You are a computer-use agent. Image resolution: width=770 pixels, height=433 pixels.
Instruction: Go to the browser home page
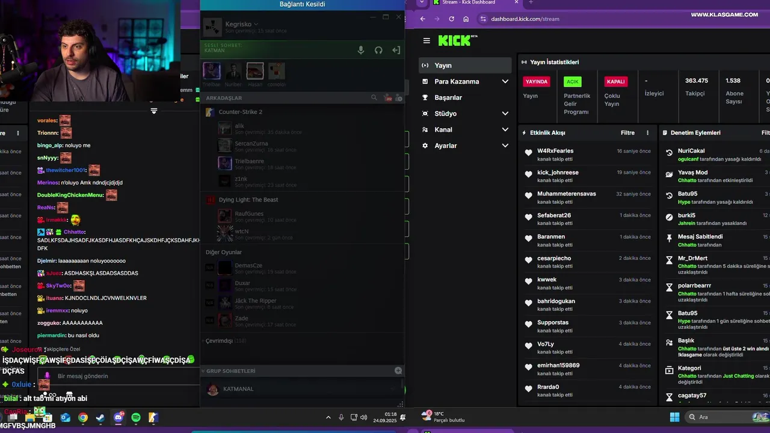466,19
